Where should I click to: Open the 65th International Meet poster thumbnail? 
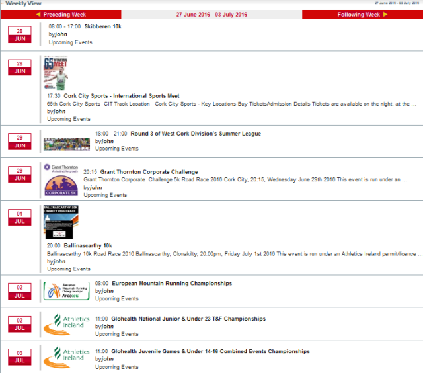(56, 73)
